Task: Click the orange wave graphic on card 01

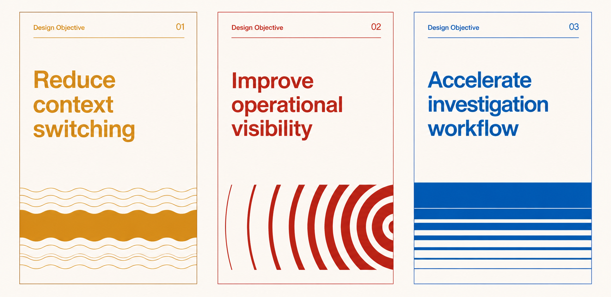Action: pos(108,228)
